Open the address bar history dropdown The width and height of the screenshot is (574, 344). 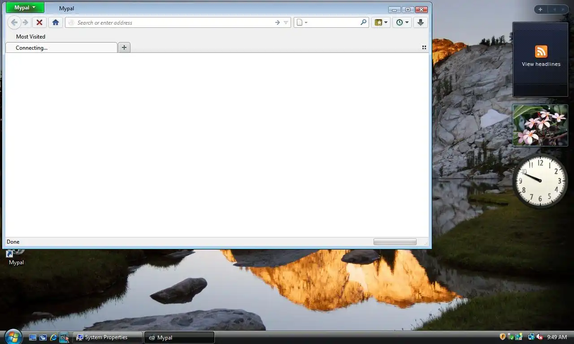[286, 22]
